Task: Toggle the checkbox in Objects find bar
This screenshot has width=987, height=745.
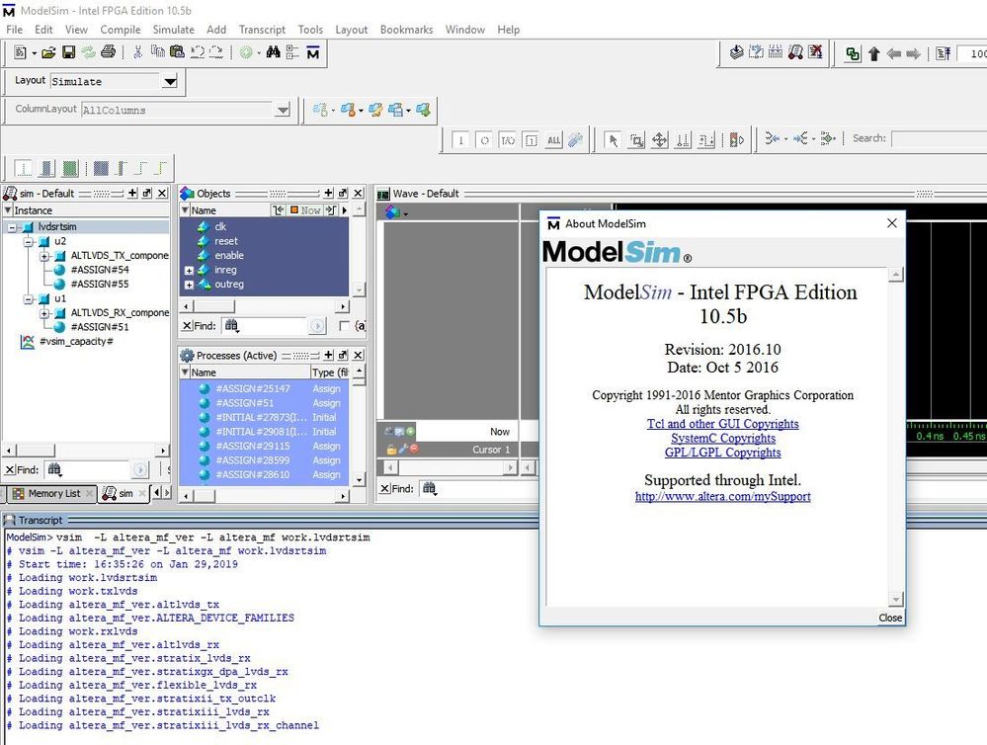Action: point(344,326)
